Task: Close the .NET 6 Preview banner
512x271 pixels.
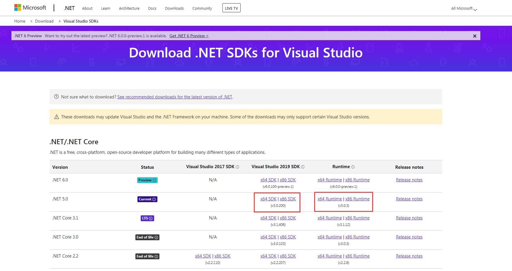Action: pos(474,36)
